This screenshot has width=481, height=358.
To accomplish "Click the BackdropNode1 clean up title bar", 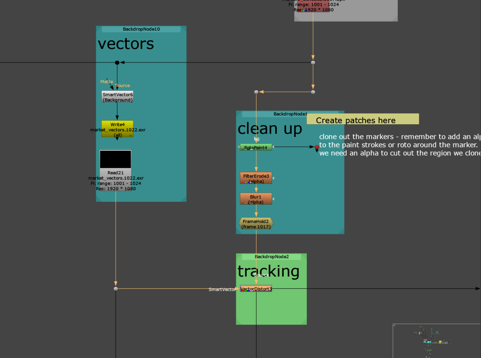I will 274,114.
